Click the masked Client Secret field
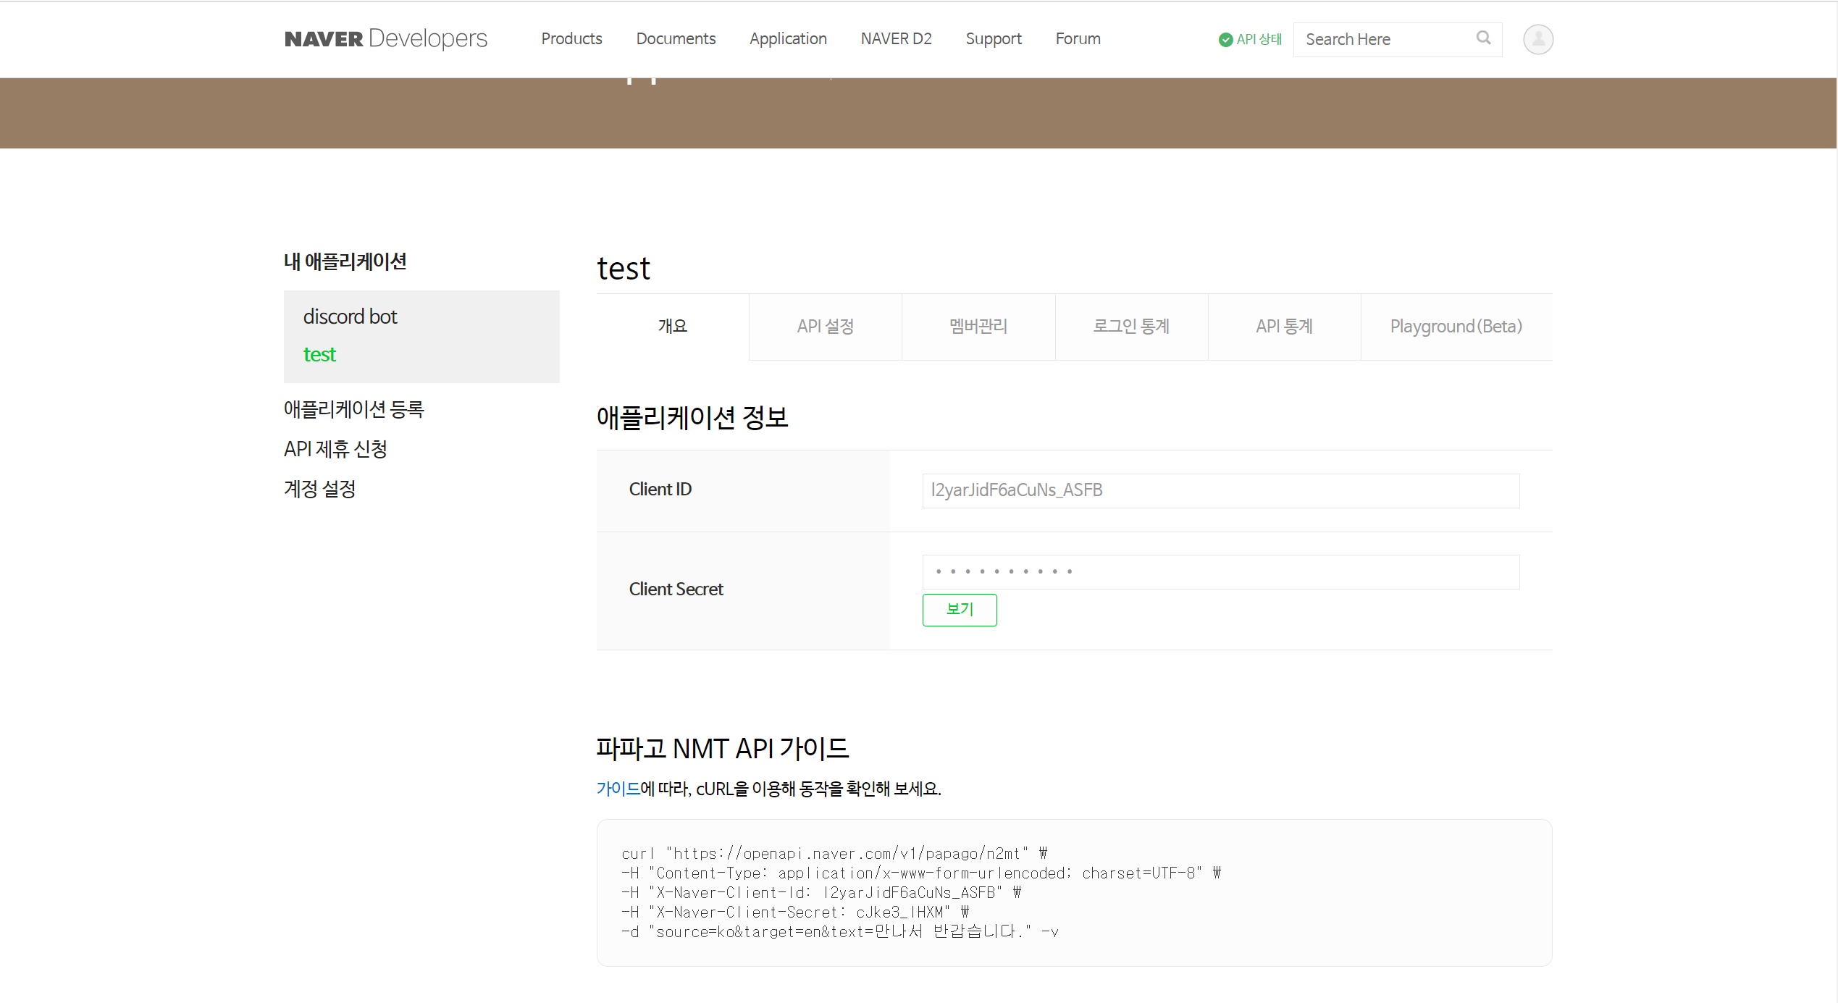Screen dimensions: 1838x1003 [1220, 571]
